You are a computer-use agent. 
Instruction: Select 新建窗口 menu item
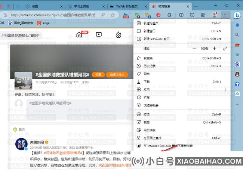click(182, 31)
